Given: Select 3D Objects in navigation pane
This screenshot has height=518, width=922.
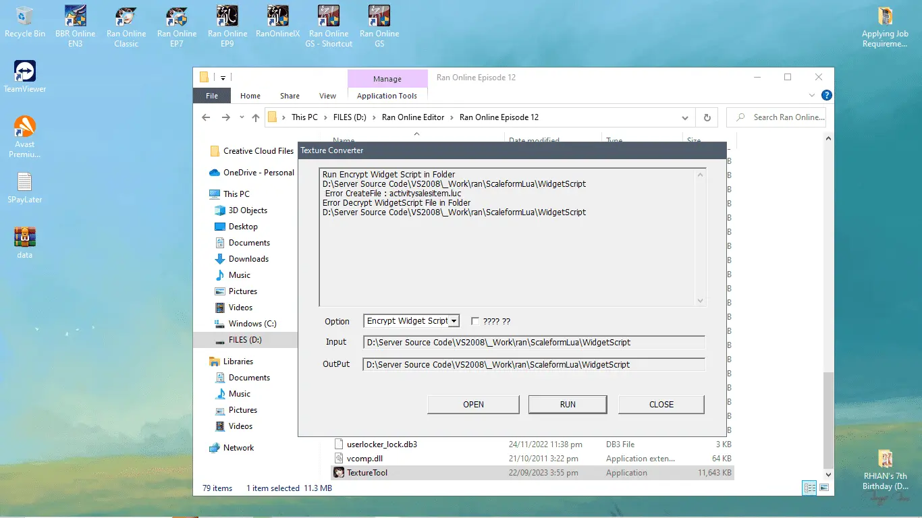Looking at the screenshot, I should click(248, 210).
